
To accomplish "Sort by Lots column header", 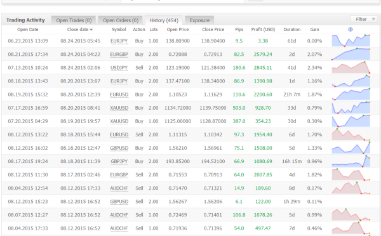I will [154, 30].
